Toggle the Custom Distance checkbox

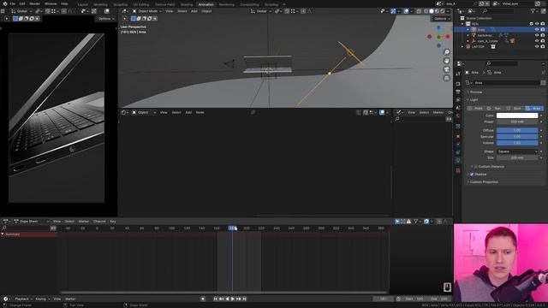(476, 167)
